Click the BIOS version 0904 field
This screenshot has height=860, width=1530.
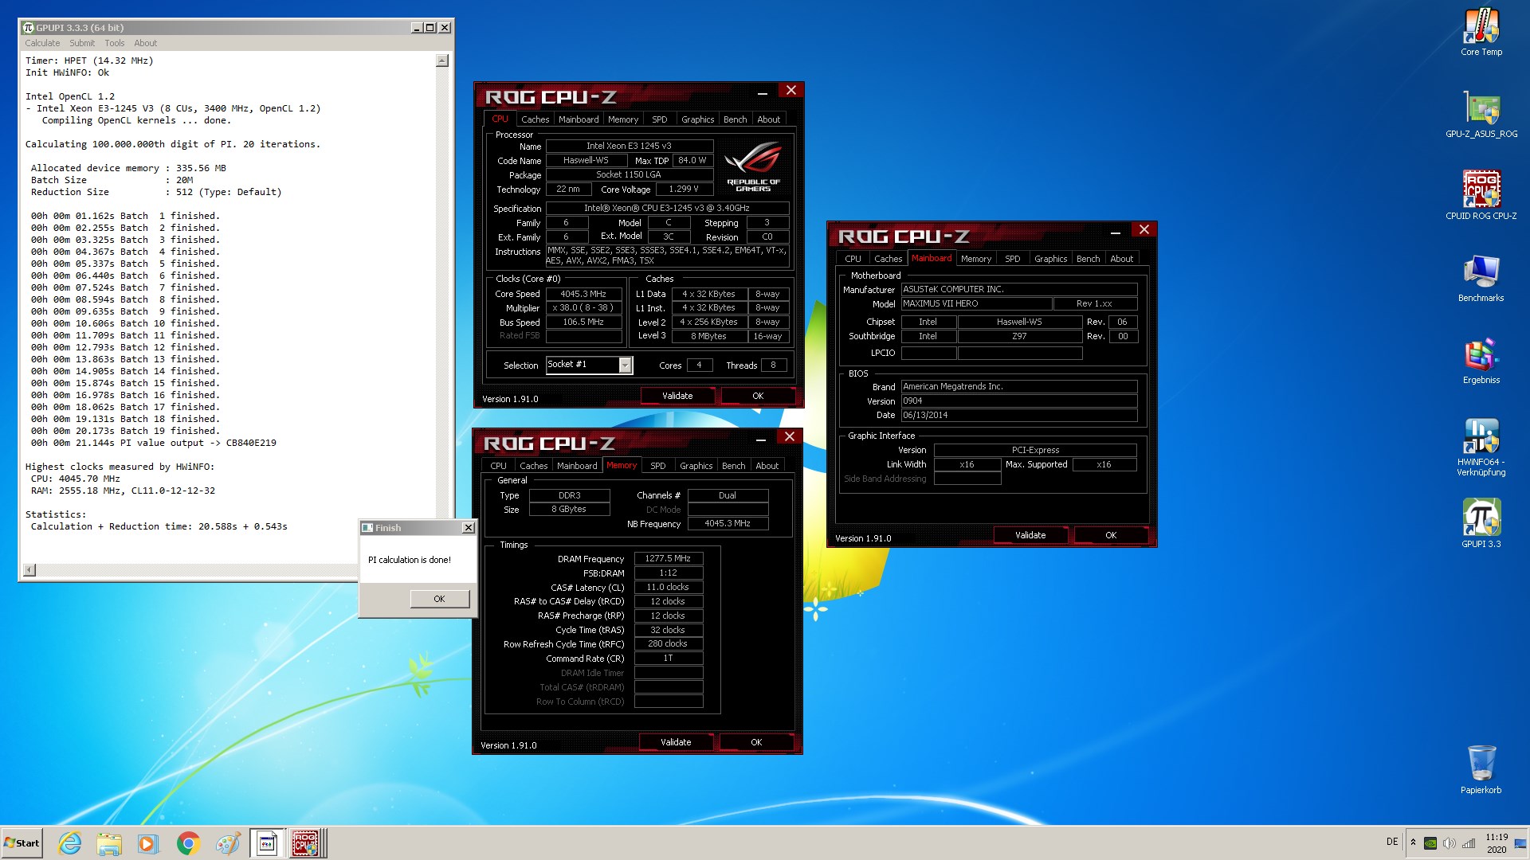click(1019, 401)
